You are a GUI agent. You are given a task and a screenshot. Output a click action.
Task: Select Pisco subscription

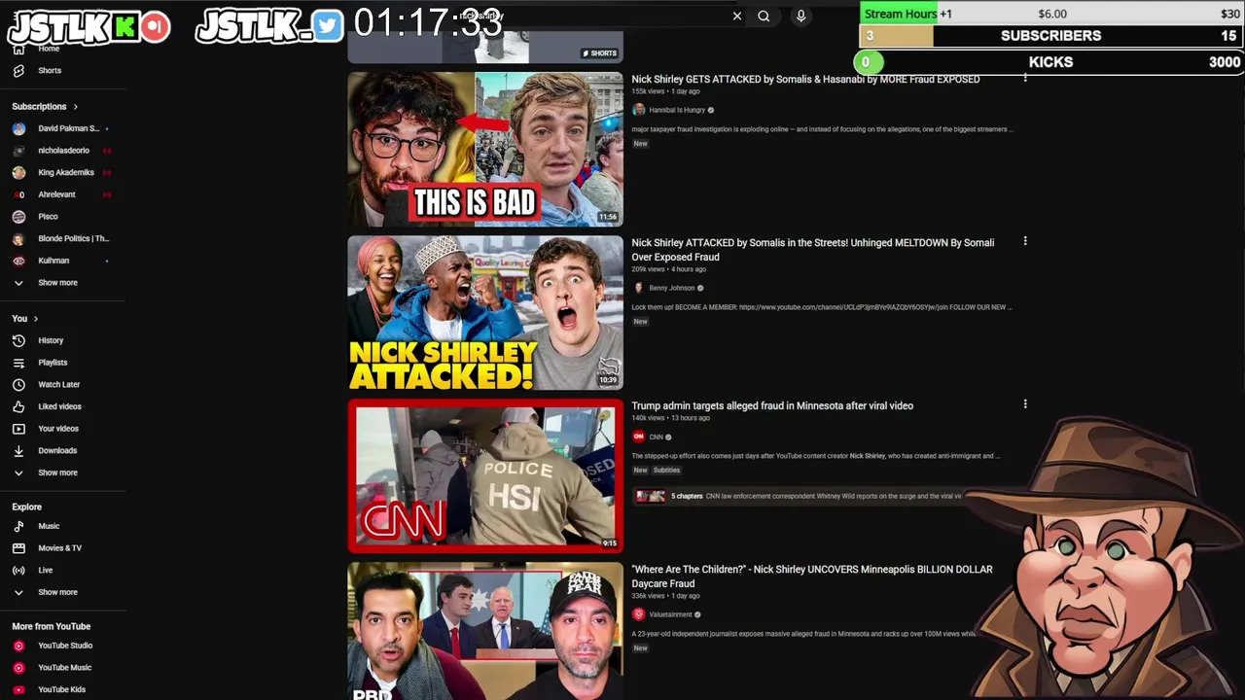[48, 217]
